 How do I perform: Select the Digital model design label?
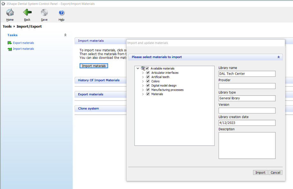tap(164, 86)
